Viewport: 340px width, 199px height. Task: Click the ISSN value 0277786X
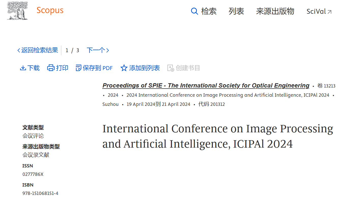(x=33, y=174)
